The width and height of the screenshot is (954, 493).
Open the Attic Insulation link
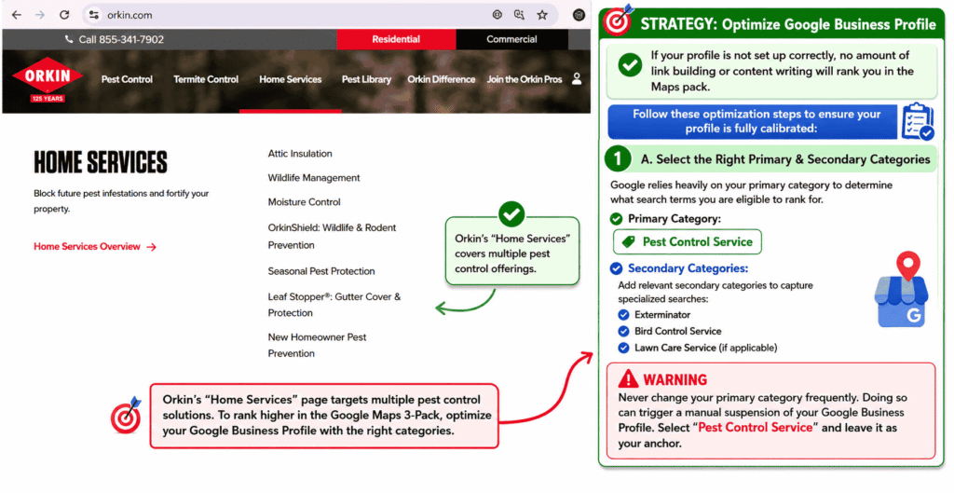[300, 154]
